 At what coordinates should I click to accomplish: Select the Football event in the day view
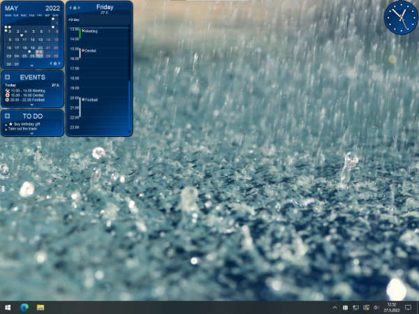point(91,100)
